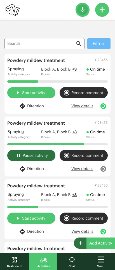Open Direction on the second activity card
Viewport: 115px width, 270px height.
tap(32, 169)
